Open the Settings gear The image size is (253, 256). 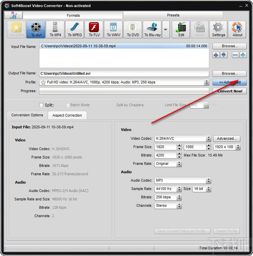218,29
